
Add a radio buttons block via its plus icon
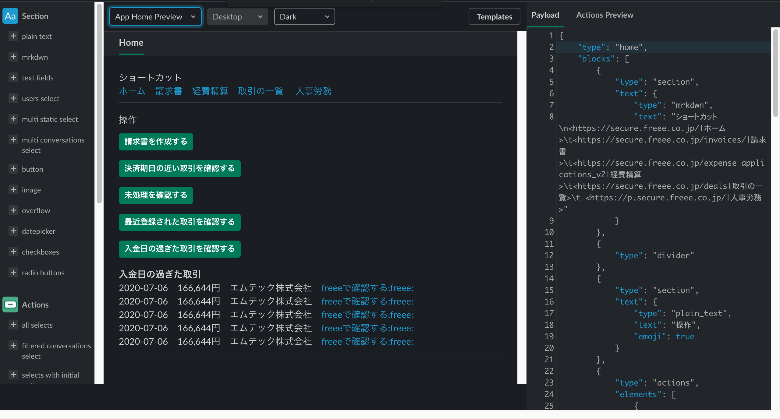click(x=13, y=272)
